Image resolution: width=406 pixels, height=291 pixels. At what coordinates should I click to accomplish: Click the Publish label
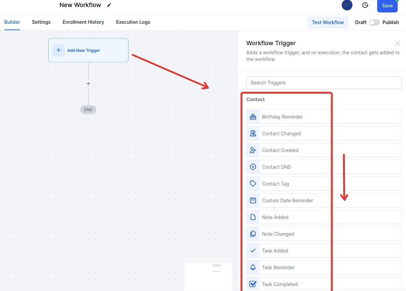tap(391, 22)
